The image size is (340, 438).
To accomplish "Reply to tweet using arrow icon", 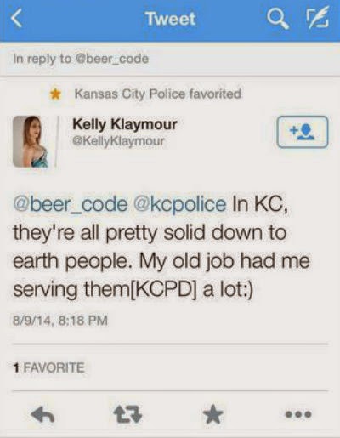I will [42, 415].
